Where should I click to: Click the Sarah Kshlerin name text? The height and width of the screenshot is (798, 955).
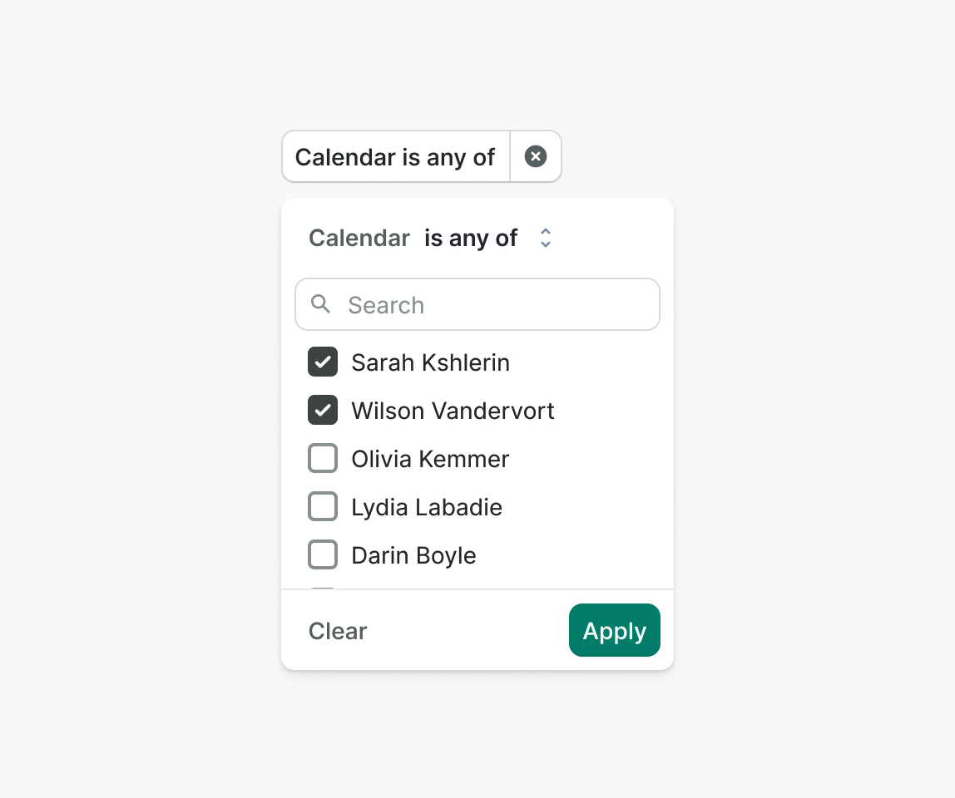[x=430, y=362]
